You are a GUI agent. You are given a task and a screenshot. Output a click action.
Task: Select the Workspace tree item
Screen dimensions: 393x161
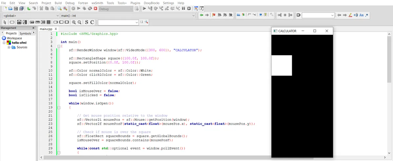14,38
